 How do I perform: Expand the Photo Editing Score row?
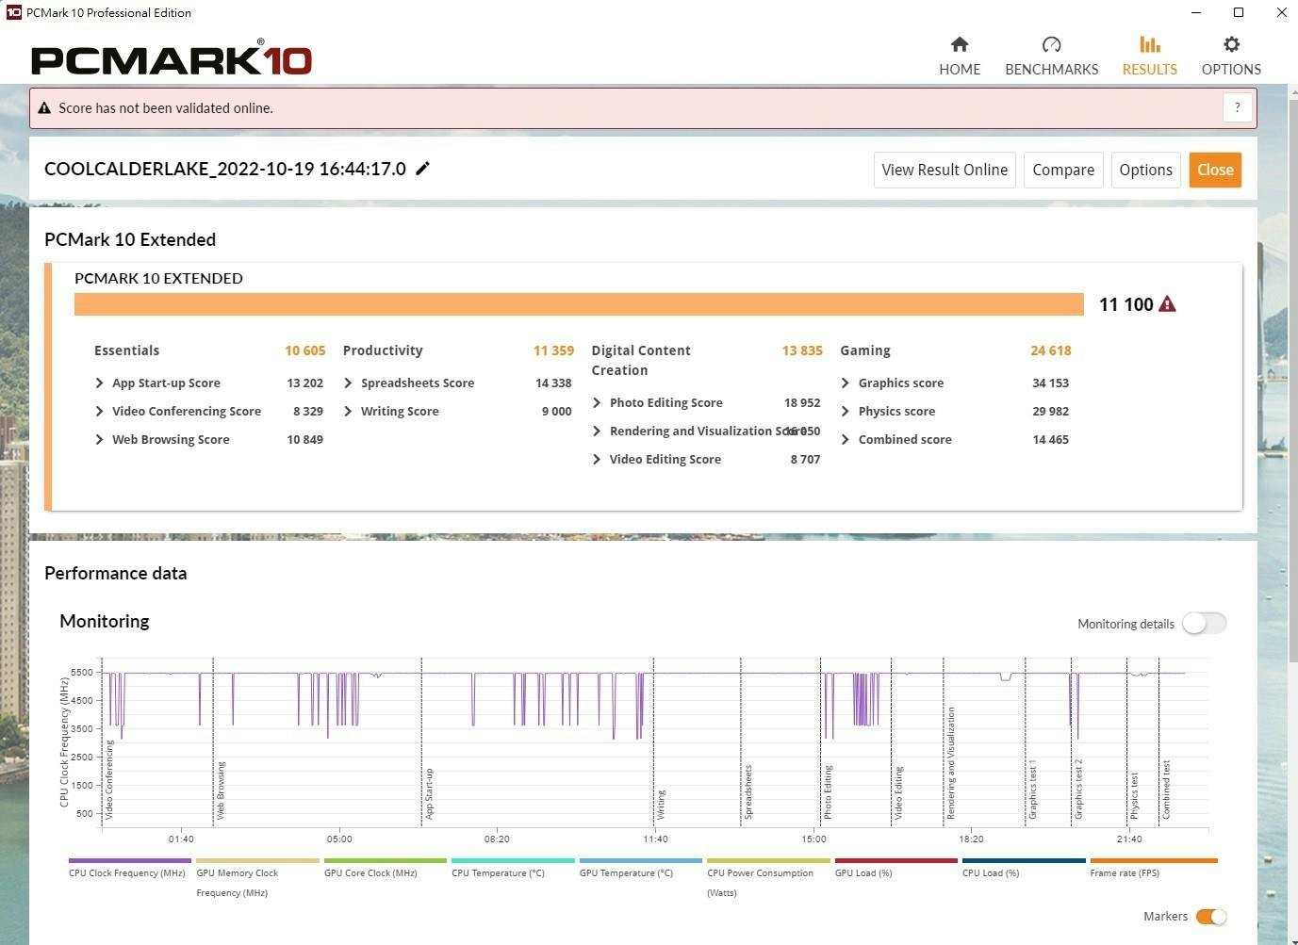point(597,403)
